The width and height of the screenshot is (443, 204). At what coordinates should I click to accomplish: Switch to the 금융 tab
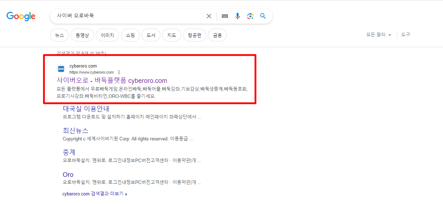[218, 35]
